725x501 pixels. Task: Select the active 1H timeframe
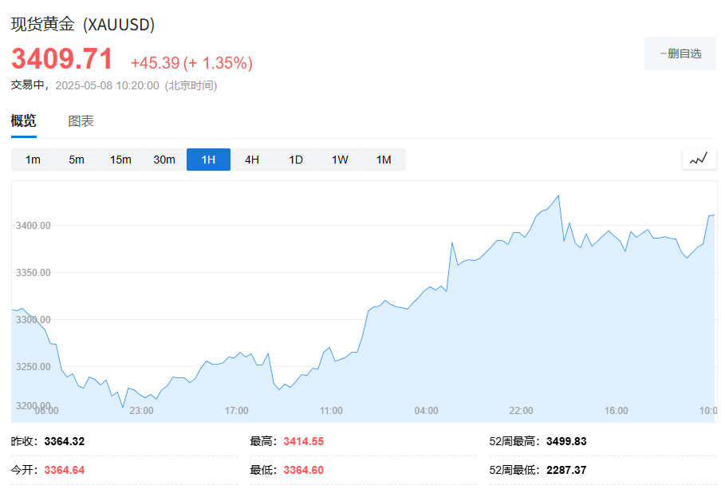[x=208, y=160]
